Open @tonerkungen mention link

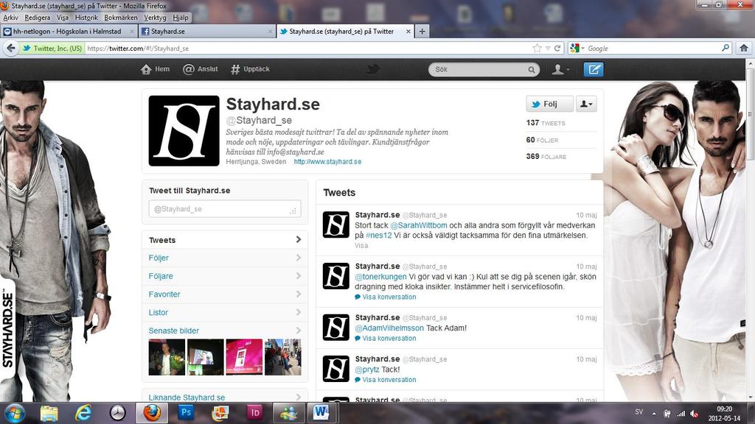(381, 277)
